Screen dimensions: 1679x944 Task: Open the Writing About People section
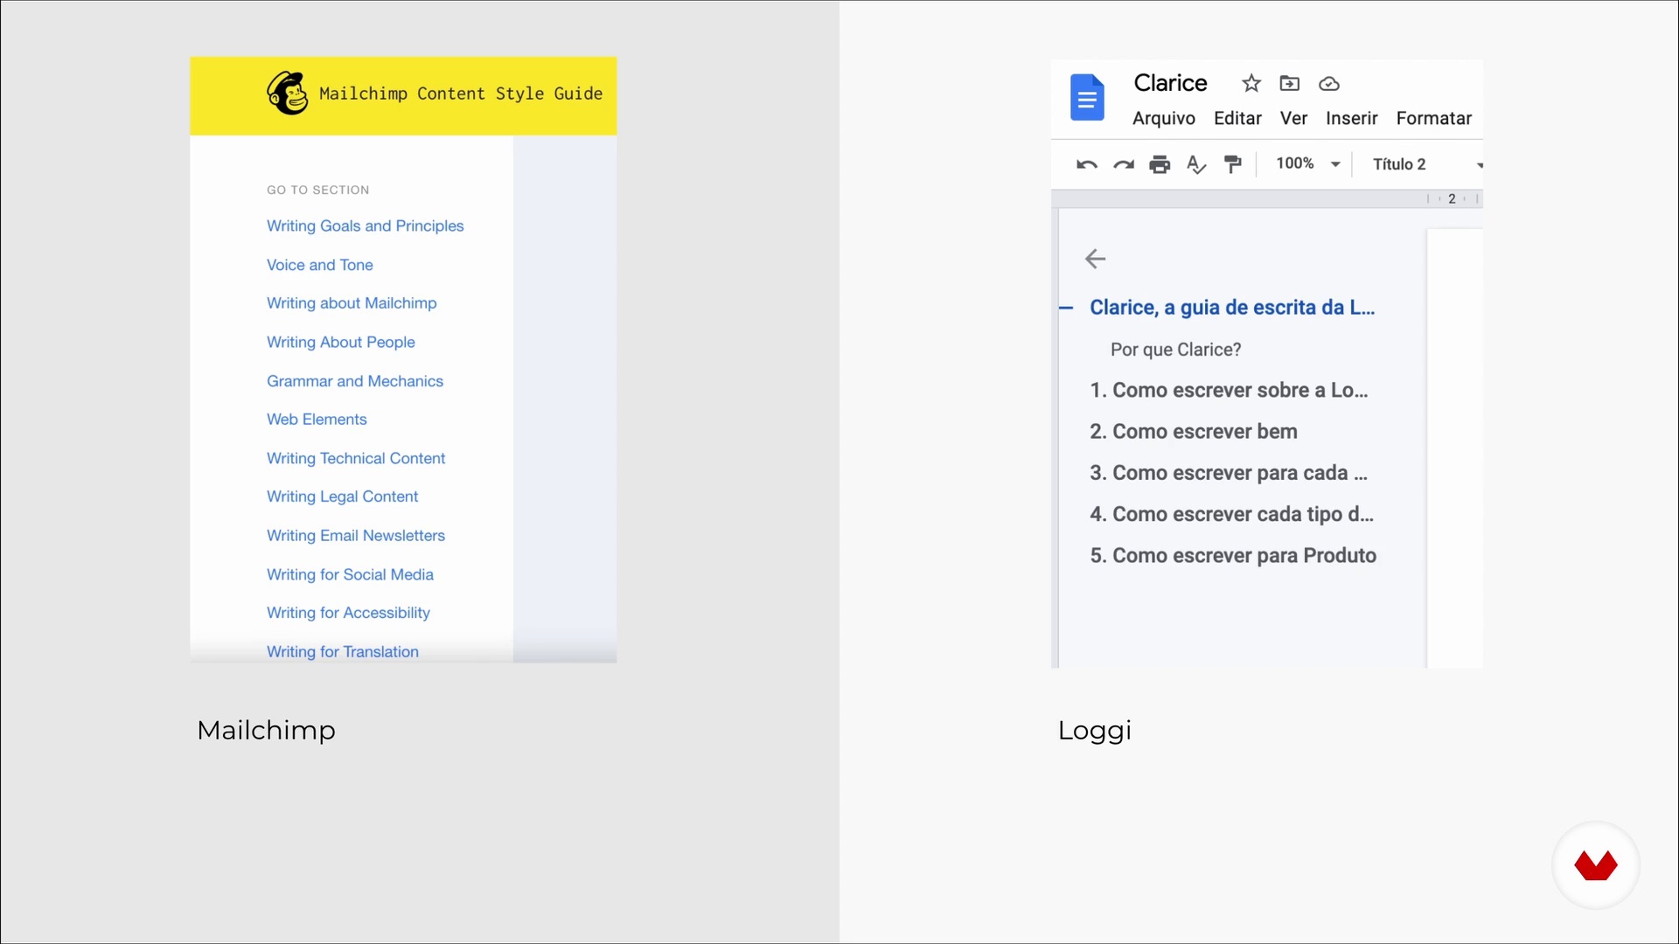[x=340, y=342]
